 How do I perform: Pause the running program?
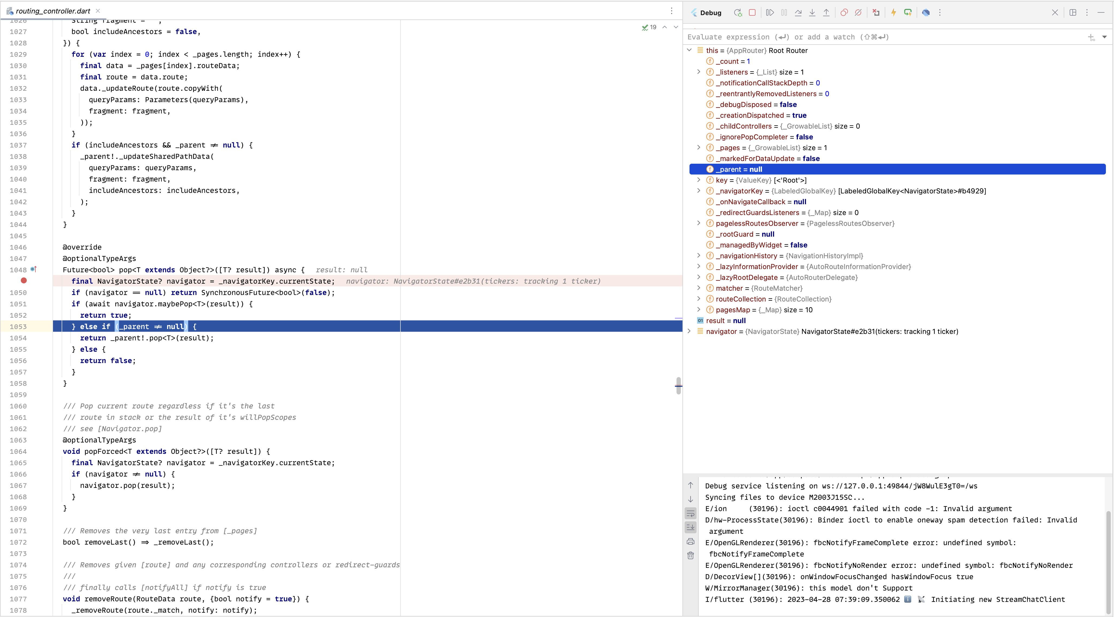pyautogui.click(x=784, y=12)
